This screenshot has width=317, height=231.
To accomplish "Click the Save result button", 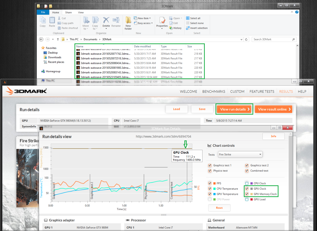I will tap(202, 109).
